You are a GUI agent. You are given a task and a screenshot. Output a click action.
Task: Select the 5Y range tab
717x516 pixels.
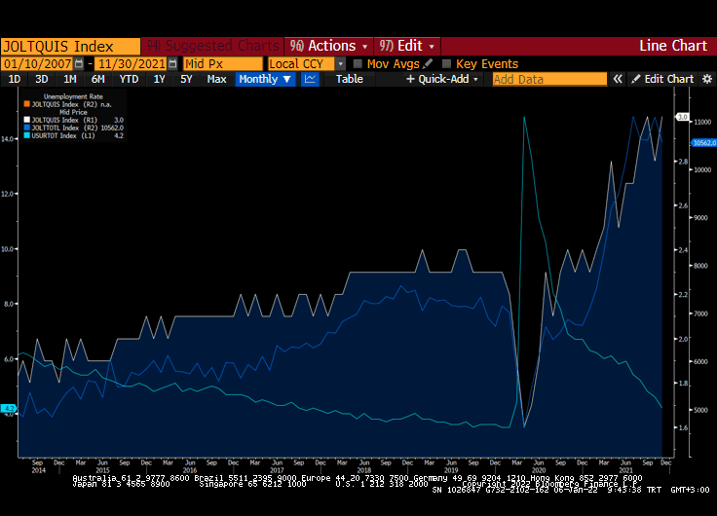pyautogui.click(x=186, y=79)
